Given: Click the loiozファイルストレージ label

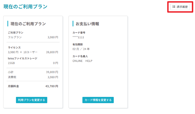Looking at the screenshot, I should click(x=22, y=58).
